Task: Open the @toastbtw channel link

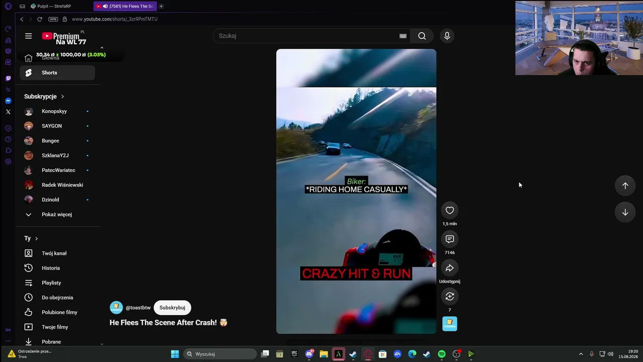Action: 138,308
